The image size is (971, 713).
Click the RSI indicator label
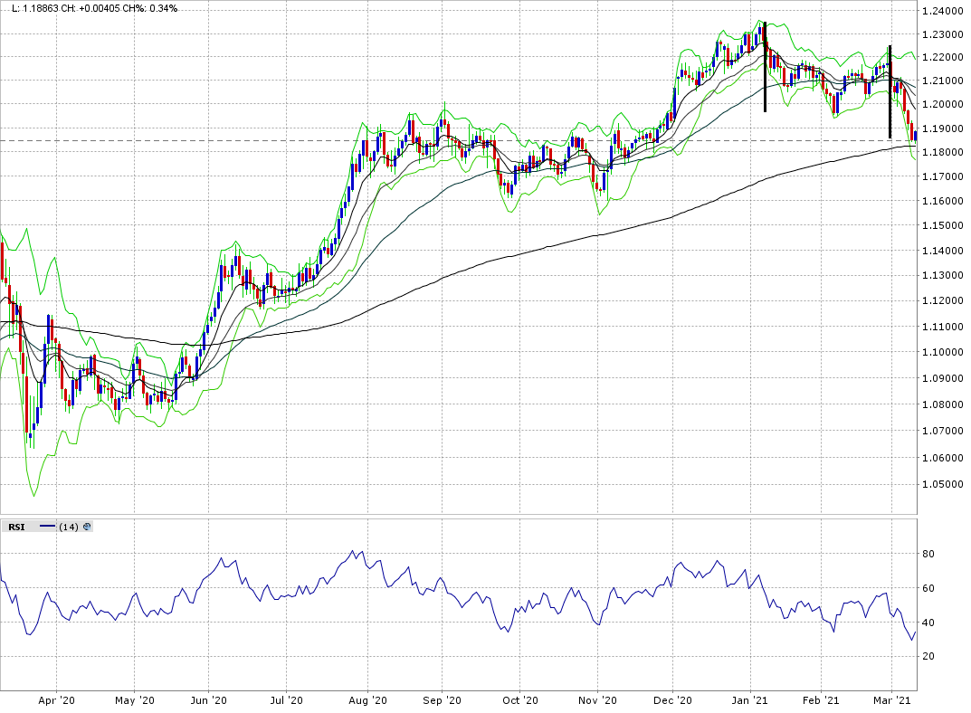click(16, 527)
